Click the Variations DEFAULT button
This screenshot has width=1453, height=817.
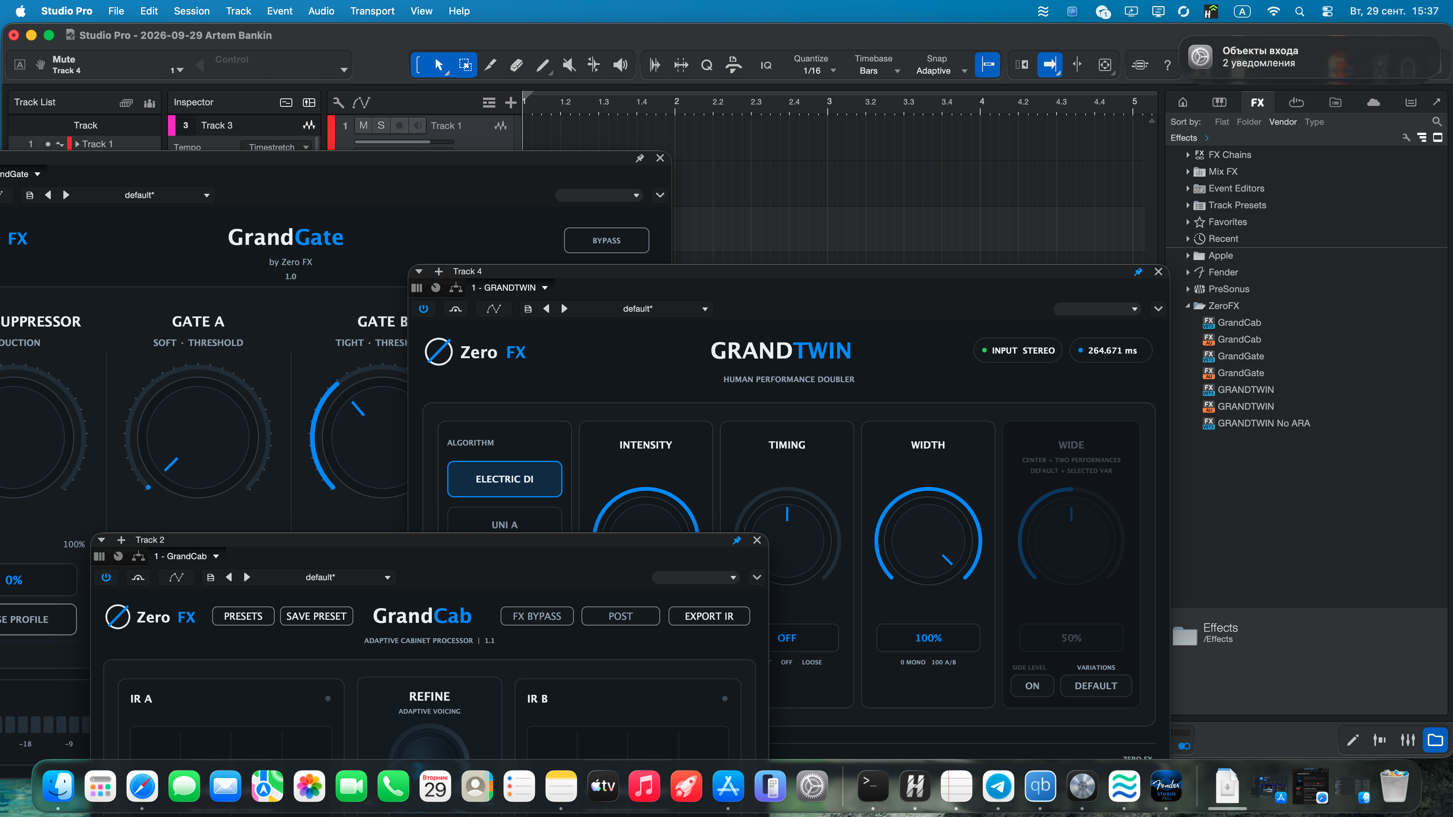pos(1096,686)
